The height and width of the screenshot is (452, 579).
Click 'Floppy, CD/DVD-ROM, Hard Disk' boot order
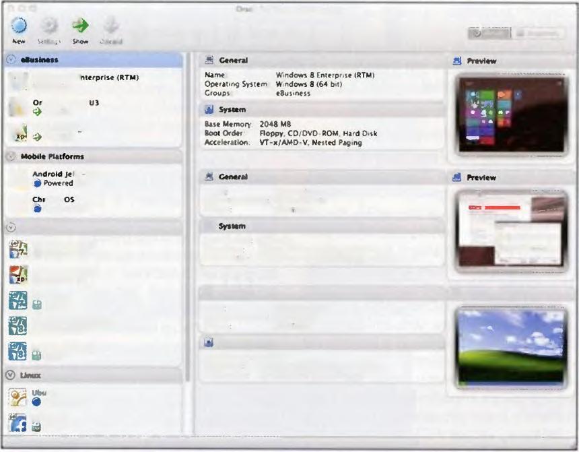click(x=318, y=133)
